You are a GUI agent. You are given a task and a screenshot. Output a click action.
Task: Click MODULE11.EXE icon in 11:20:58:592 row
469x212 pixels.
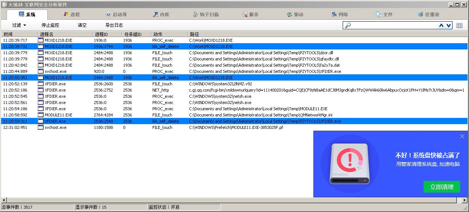coord(41,115)
